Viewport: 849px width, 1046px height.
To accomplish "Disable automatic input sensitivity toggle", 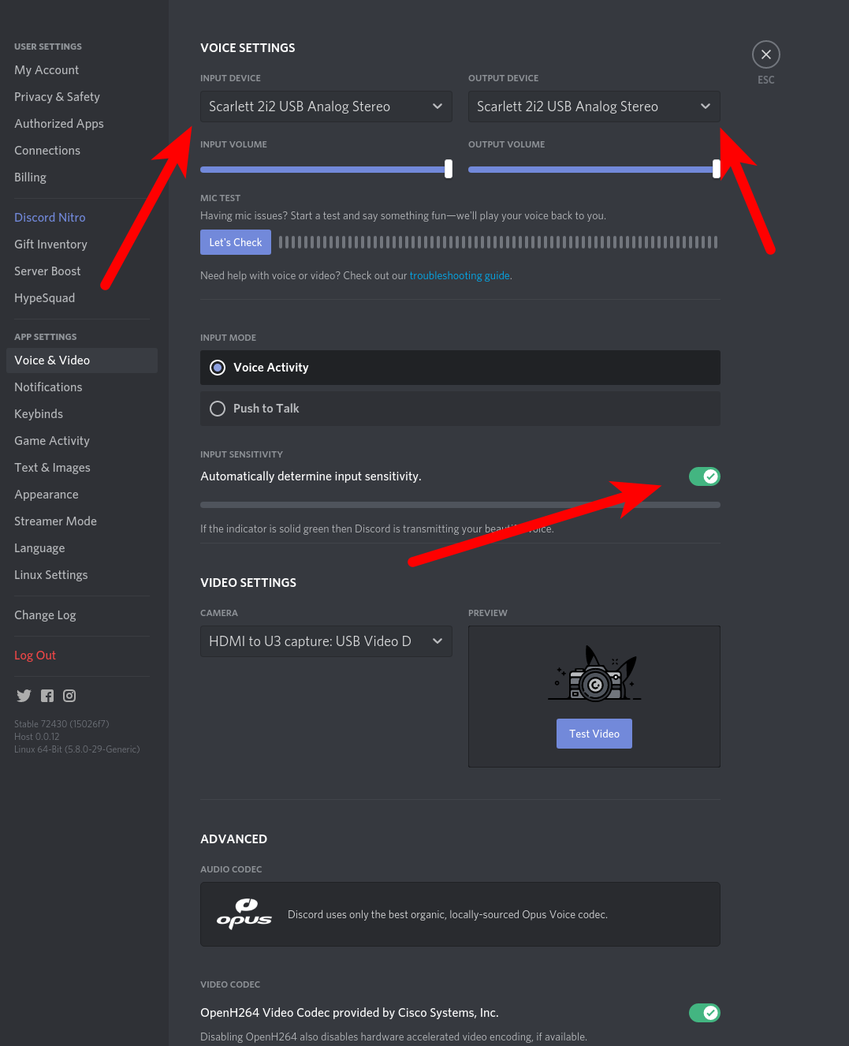I will 704,476.
